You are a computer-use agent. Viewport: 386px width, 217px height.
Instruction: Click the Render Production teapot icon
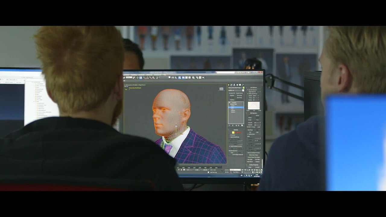(204, 78)
